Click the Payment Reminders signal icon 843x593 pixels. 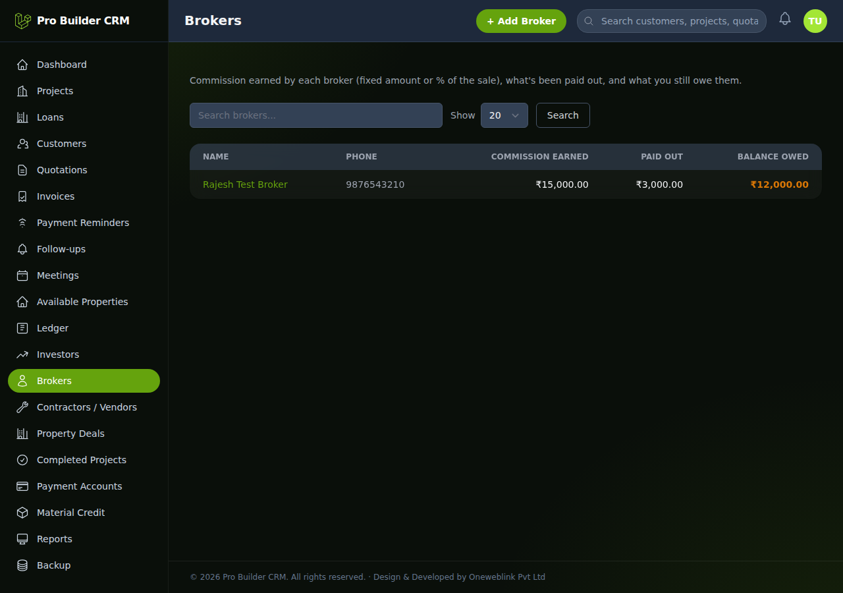(x=22, y=223)
